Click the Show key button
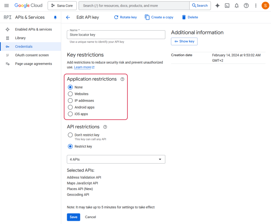Screen dimensions: 271x224 tap(184, 41)
